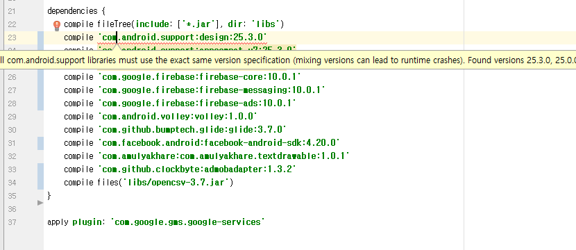Click line number 22 in the gutter
The image size is (576, 250).
point(12,24)
